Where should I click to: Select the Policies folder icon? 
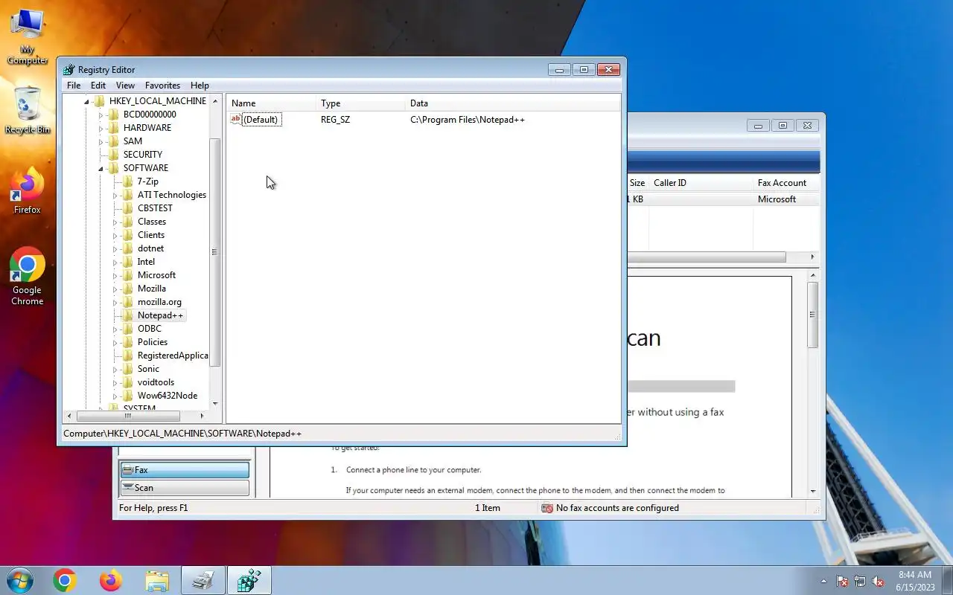click(x=128, y=342)
